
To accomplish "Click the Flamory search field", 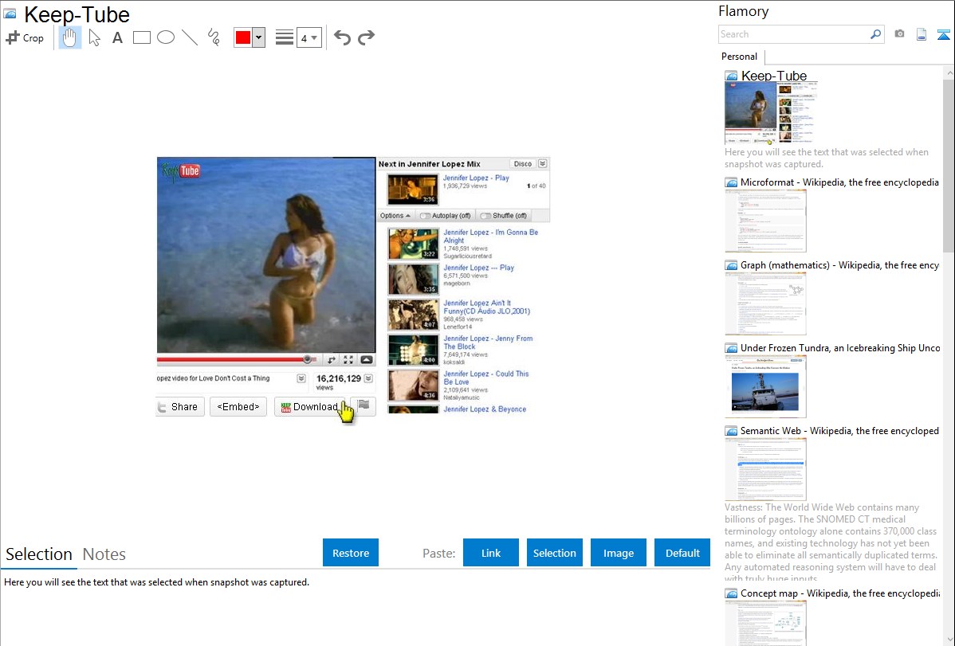I will click(x=793, y=34).
